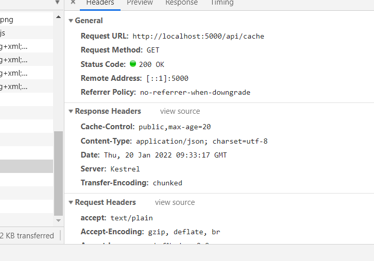374x261 pixels.
Task: Open the dropdown arrow above request list
Action: click(x=57, y=3)
